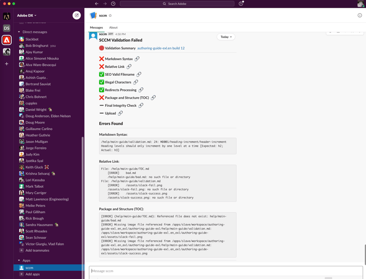Click the sccm sender name in message

pos(103,34)
